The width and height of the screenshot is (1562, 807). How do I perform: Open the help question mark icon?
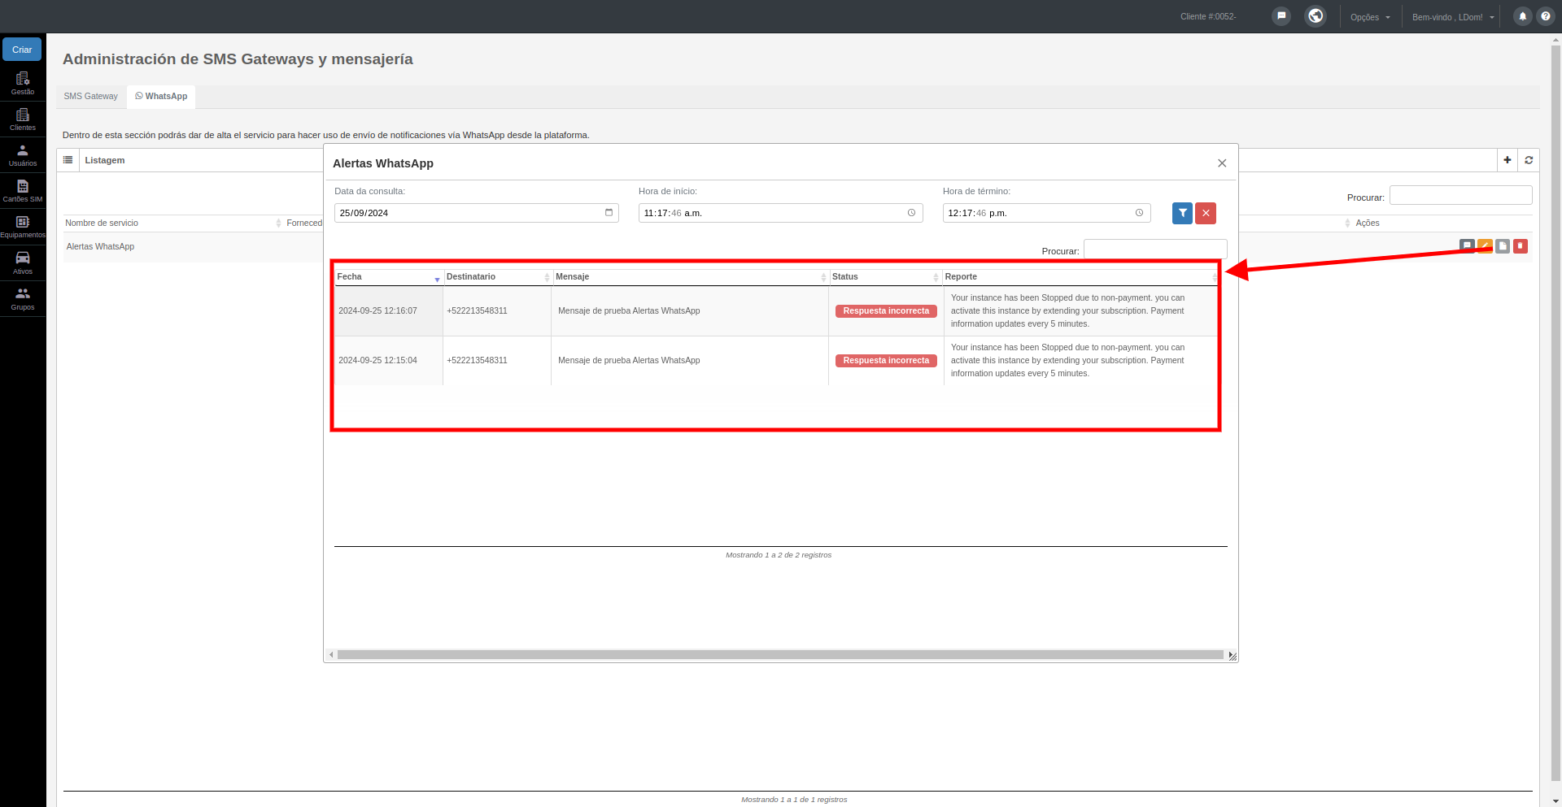pos(1546,16)
